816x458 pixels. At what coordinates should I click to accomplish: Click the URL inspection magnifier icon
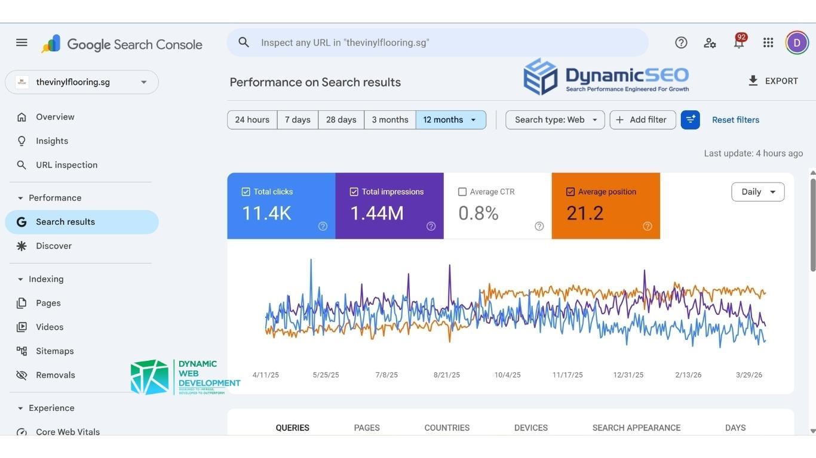22,165
